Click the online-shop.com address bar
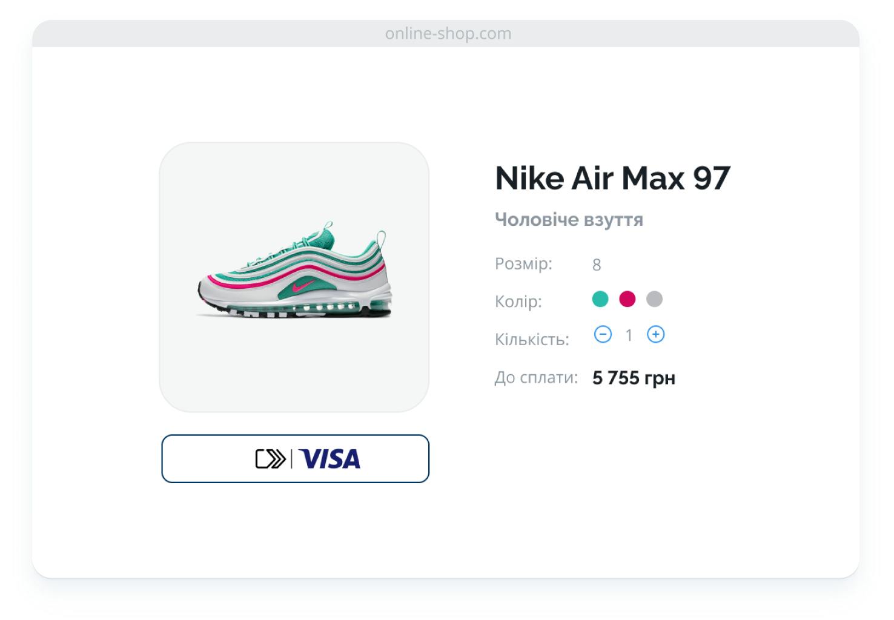 click(x=448, y=33)
